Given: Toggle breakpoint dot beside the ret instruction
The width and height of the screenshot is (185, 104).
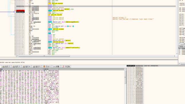Looking at the screenshot, I should (x=15, y=34).
